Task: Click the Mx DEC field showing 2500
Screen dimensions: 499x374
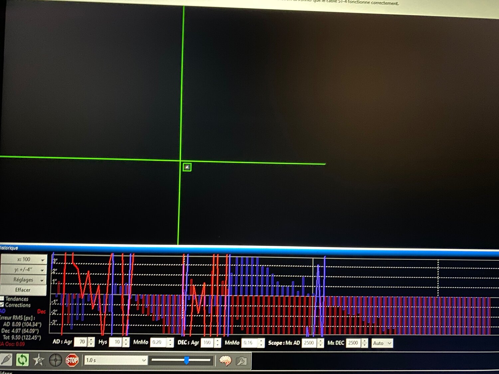Action: click(354, 343)
